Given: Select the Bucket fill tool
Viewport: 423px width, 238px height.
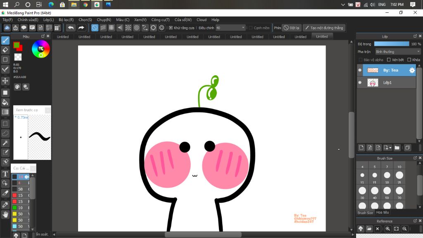Looking at the screenshot, I should pos(5,102).
